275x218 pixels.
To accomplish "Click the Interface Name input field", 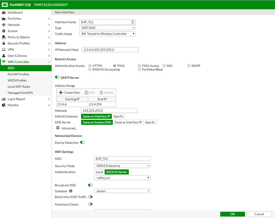I will [x=107, y=22].
